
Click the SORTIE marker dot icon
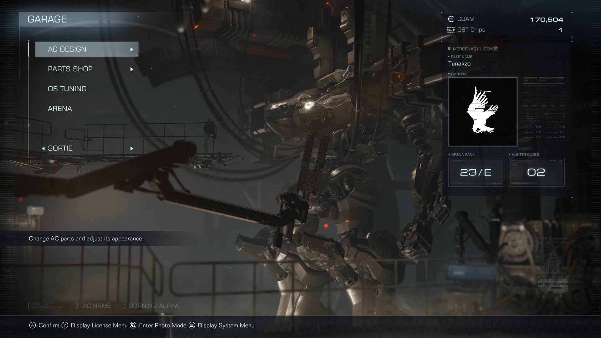pyautogui.click(x=44, y=148)
